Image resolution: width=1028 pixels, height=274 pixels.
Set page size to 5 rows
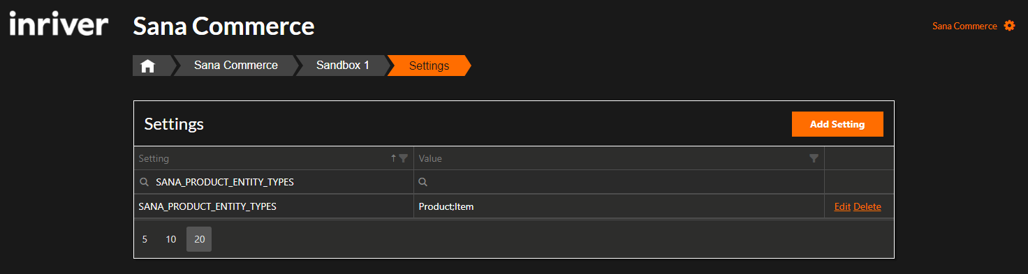145,239
